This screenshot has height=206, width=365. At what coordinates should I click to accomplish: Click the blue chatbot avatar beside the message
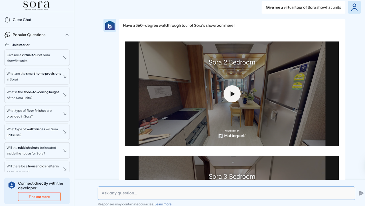click(110, 25)
